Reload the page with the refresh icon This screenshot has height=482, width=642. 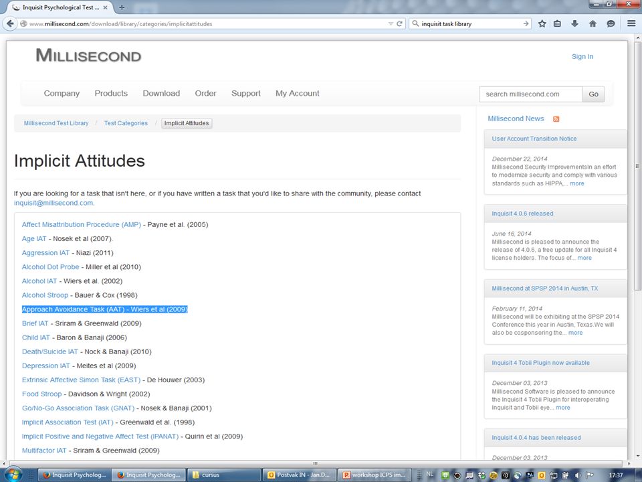(399, 24)
